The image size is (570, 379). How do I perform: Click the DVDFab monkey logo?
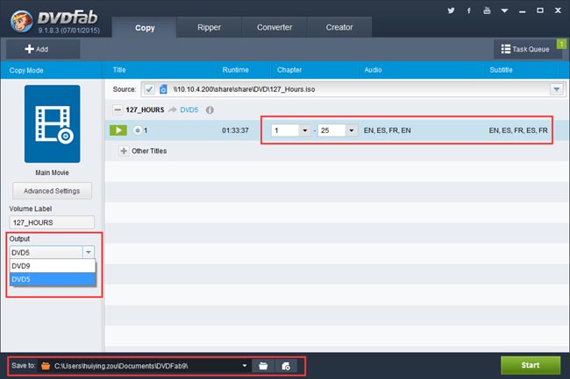coord(21,21)
